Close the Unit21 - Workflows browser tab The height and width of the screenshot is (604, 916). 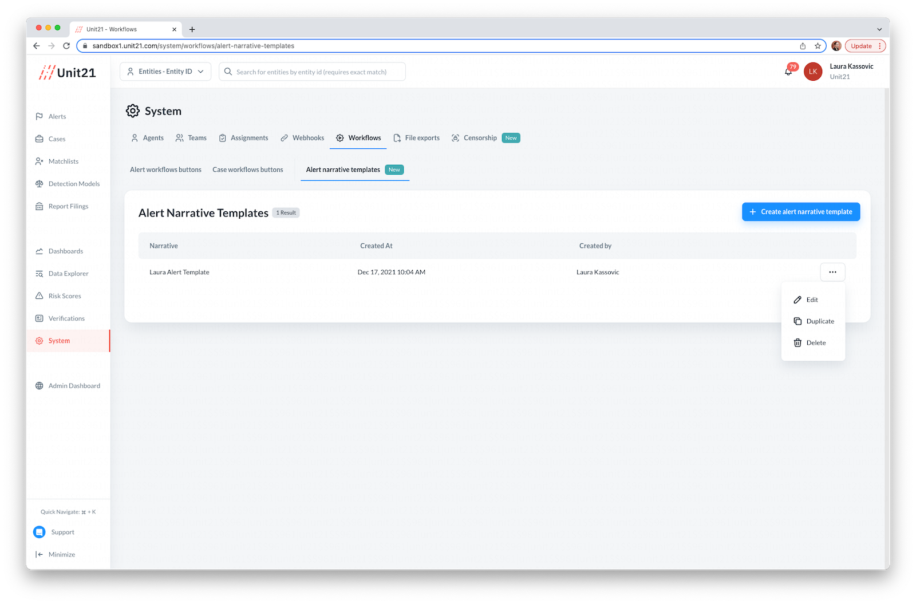coord(175,29)
